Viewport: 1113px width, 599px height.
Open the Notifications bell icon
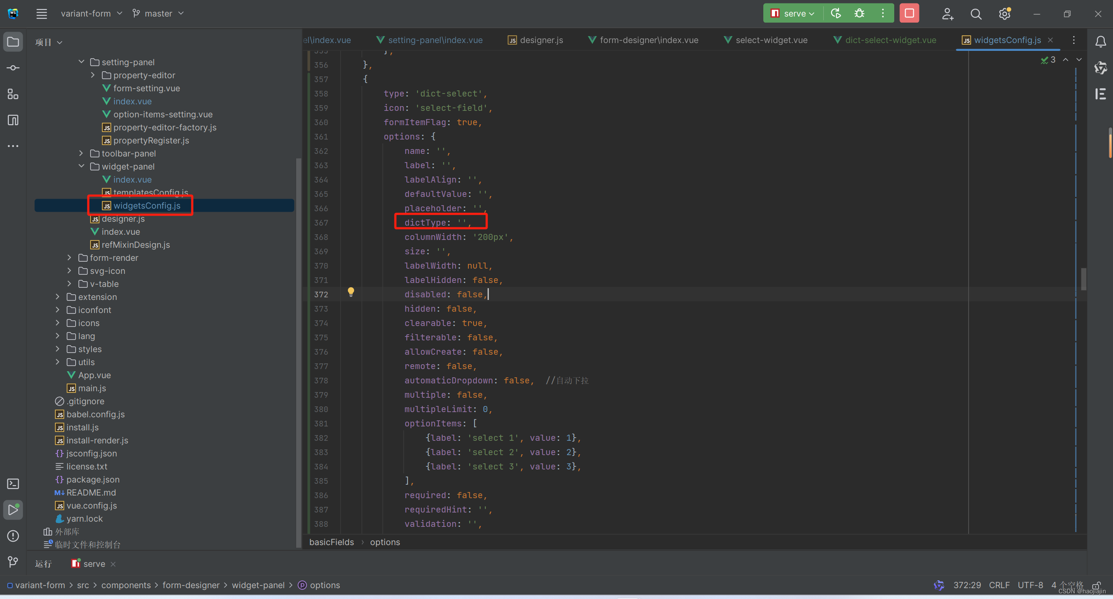(x=1100, y=42)
